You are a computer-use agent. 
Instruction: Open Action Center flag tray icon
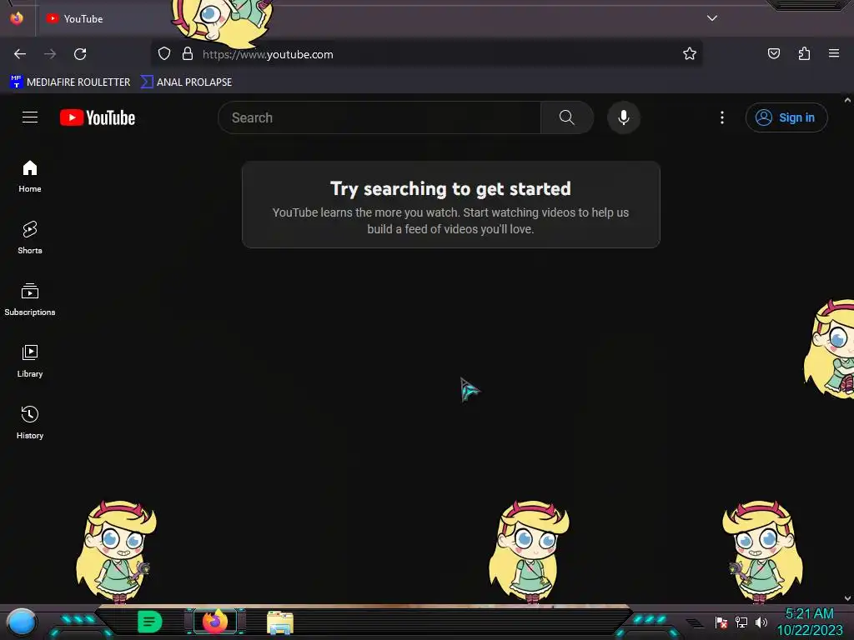click(x=721, y=622)
